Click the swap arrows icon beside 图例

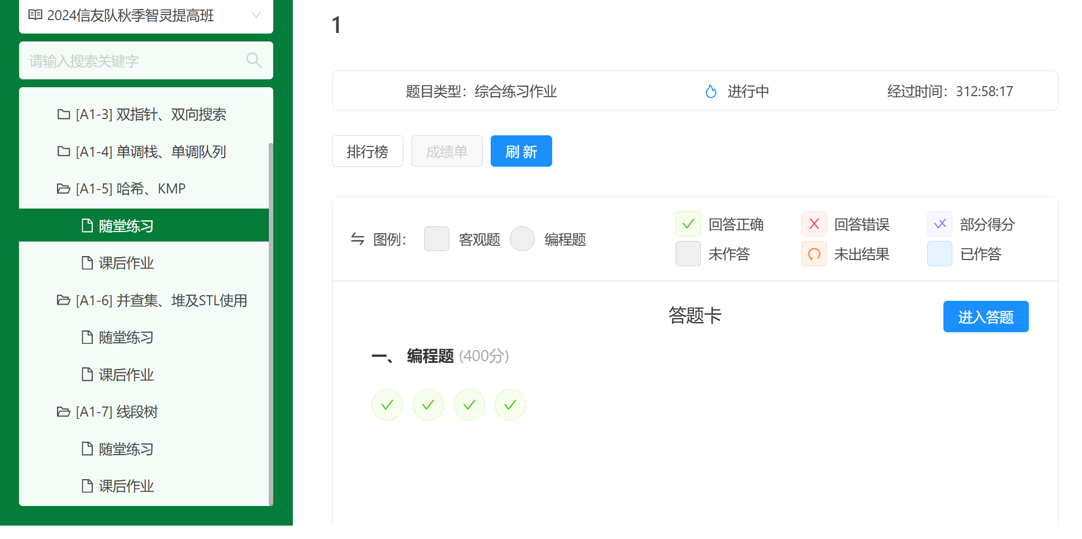click(x=358, y=239)
